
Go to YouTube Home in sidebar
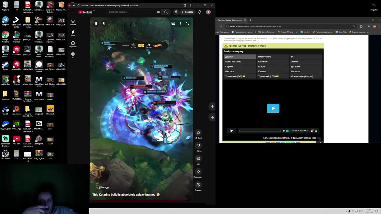(x=73, y=22)
